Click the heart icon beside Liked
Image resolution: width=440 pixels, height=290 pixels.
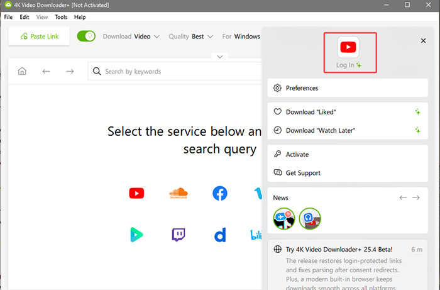pyautogui.click(x=278, y=112)
